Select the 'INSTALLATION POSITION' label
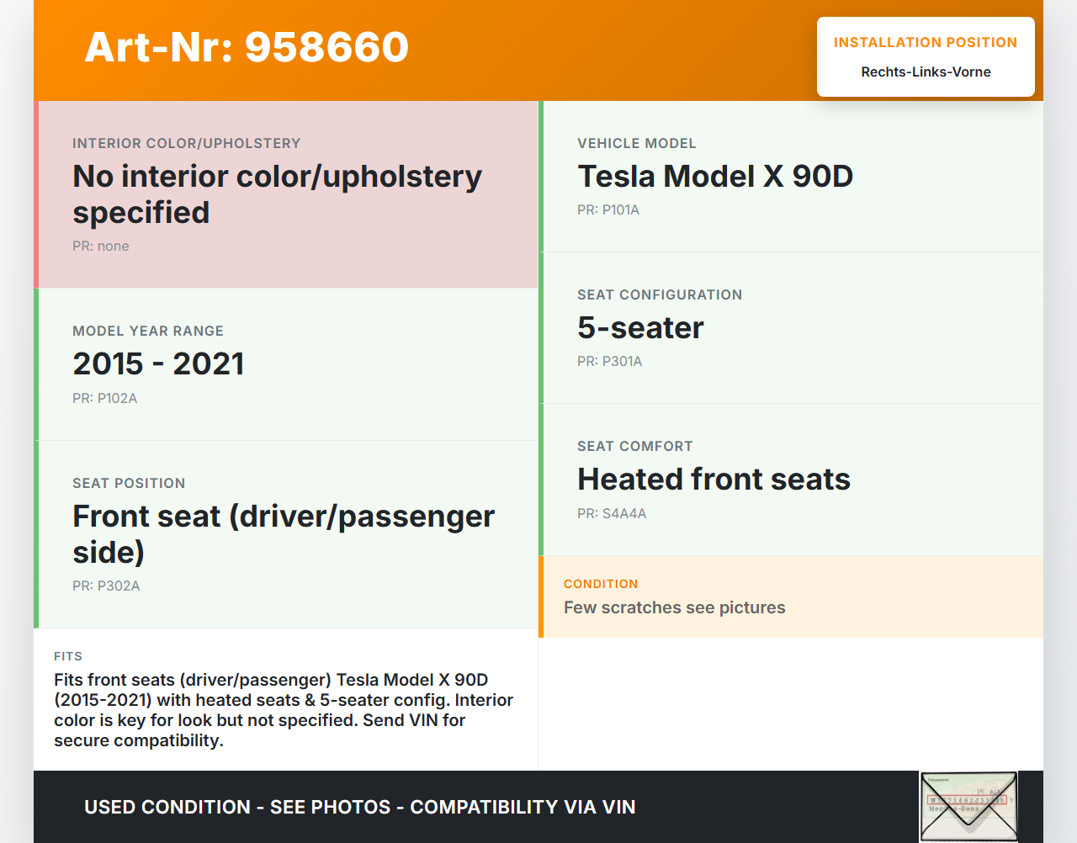This screenshot has width=1077, height=843. (x=926, y=42)
